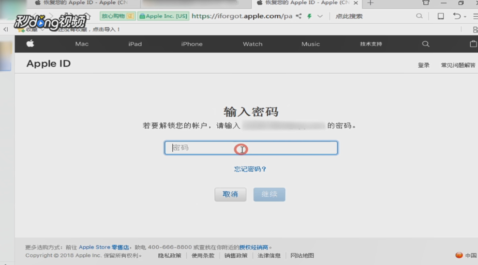
Task: Open the iPad section
Action: [x=135, y=44]
